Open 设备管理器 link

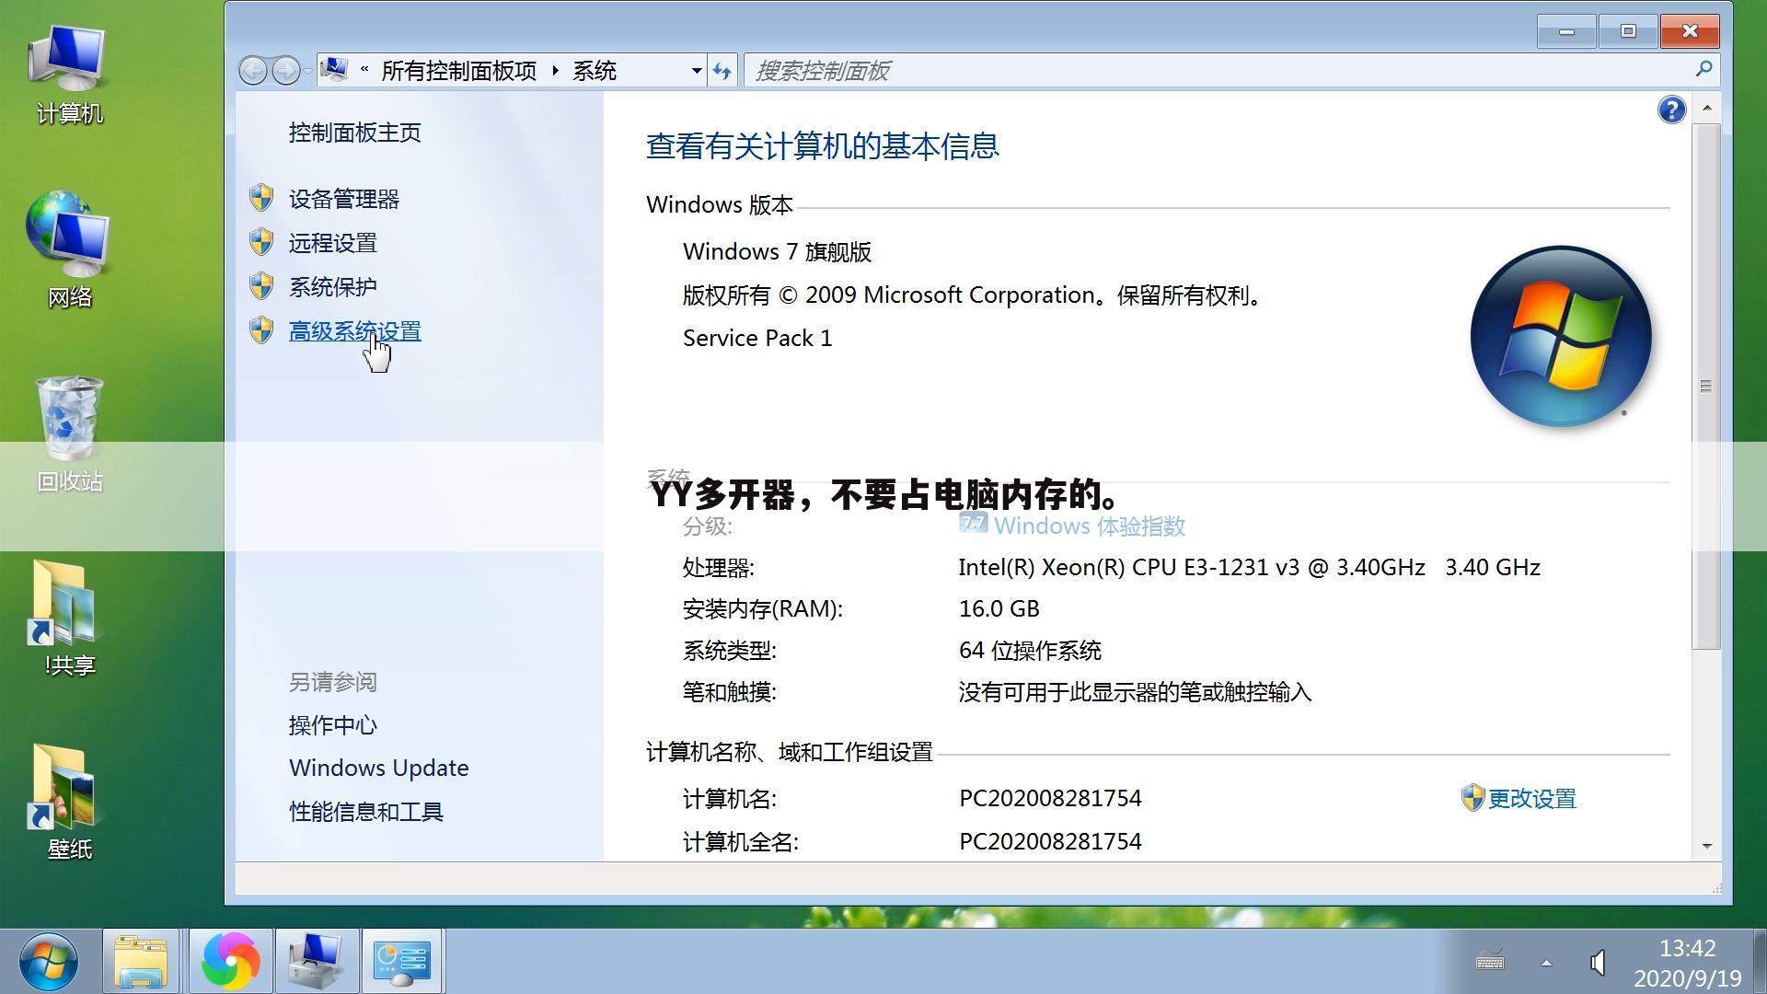point(343,199)
